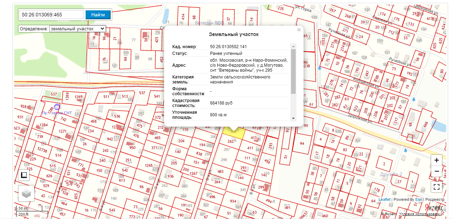453x219 pixels.
Task: Activate the ruler measurement tool
Action: 24,175
